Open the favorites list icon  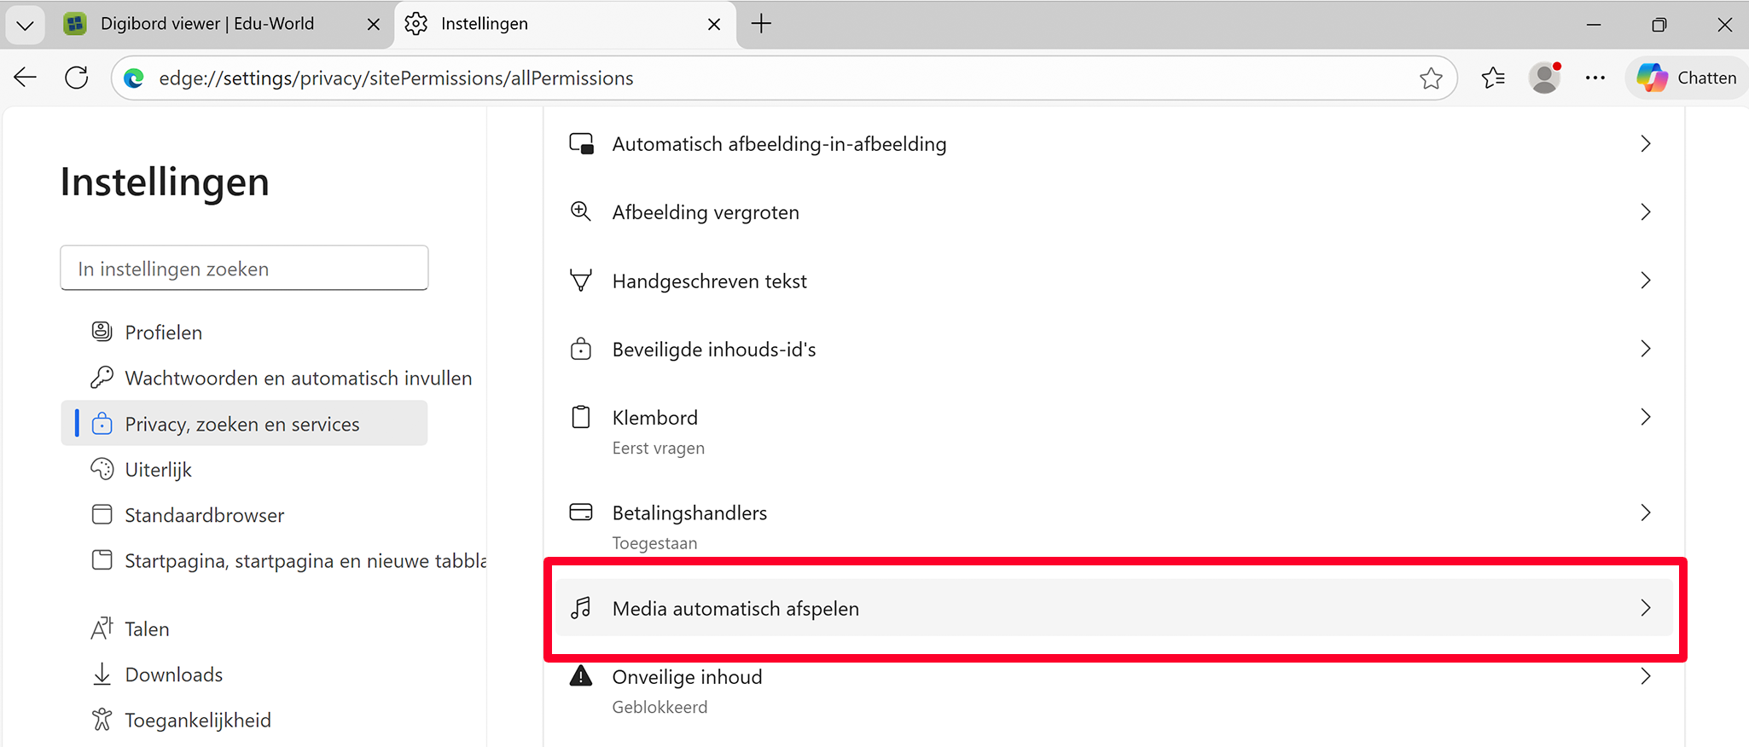[x=1493, y=78]
